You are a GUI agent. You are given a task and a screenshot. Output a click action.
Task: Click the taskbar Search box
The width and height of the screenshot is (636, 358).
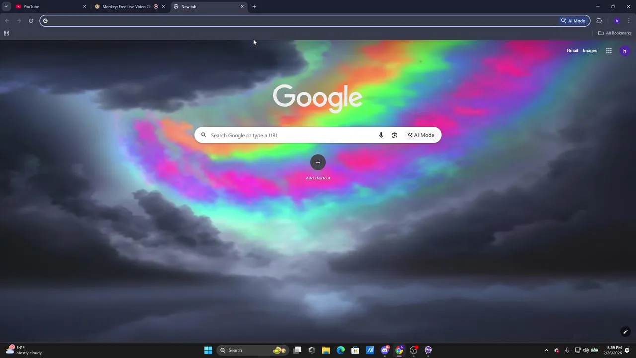[x=253, y=350]
